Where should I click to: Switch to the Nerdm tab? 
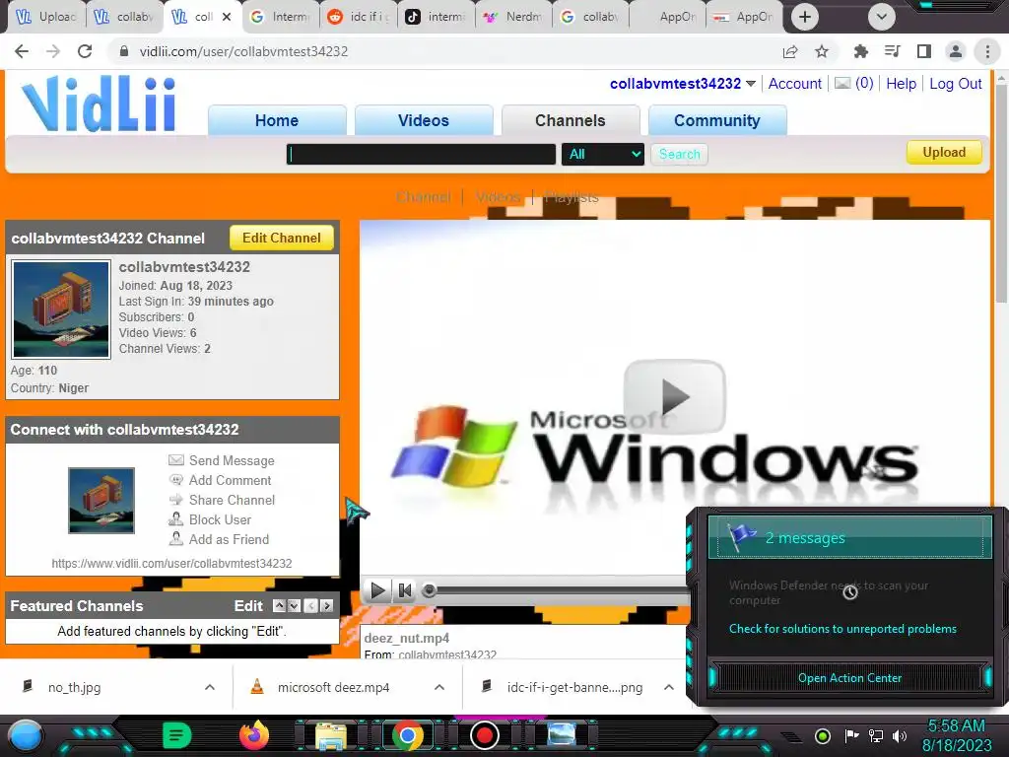514,17
